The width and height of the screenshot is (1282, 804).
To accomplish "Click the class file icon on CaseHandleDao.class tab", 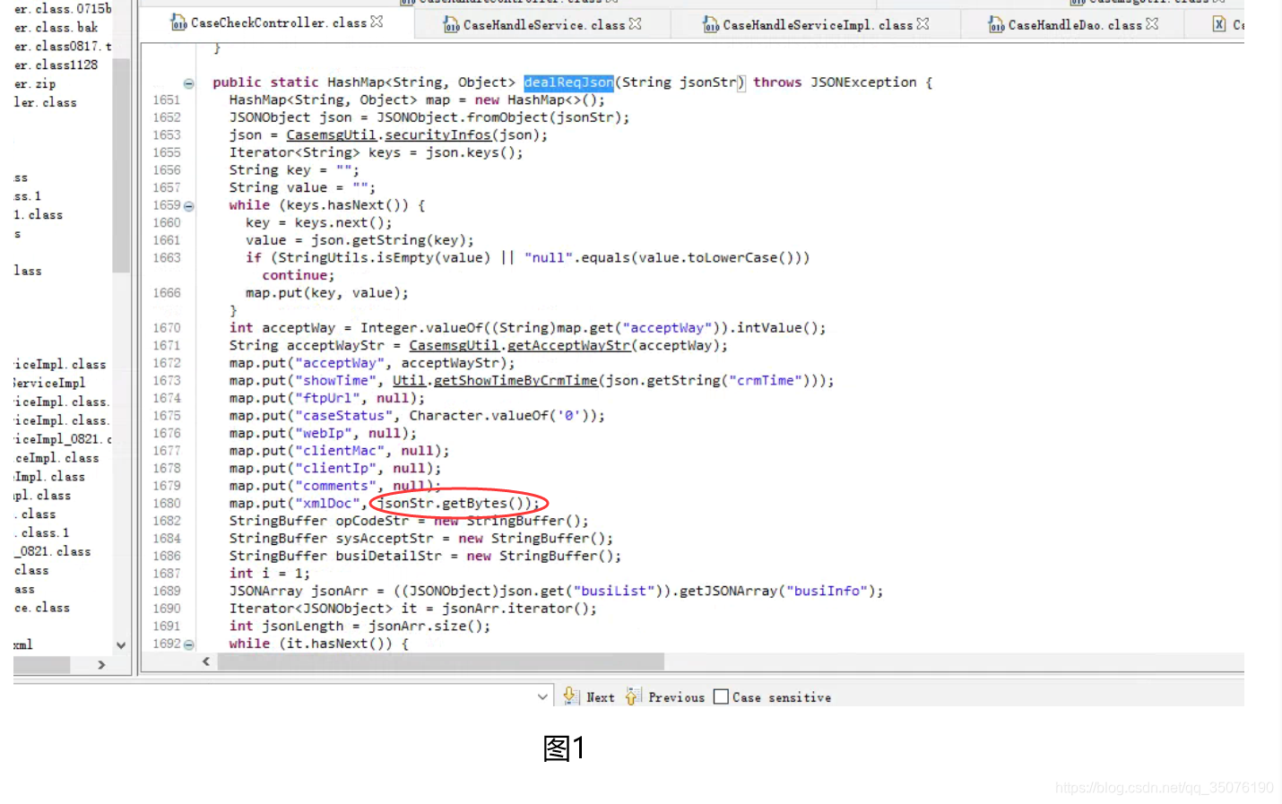I will point(998,25).
